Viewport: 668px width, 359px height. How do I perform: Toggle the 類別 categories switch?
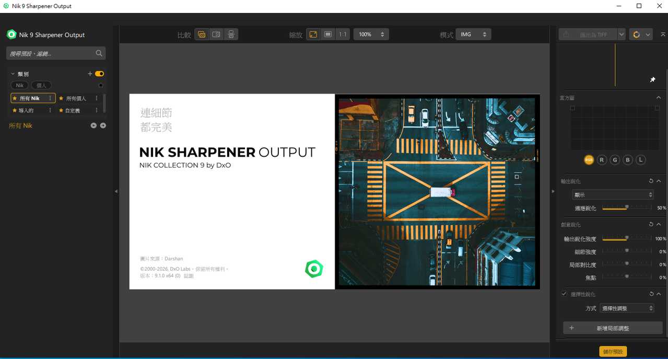(x=99, y=74)
